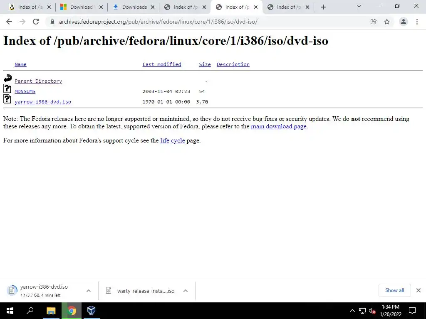Click the network status tray icon
Viewport: 426px width, 319px height.
click(x=362, y=311)
